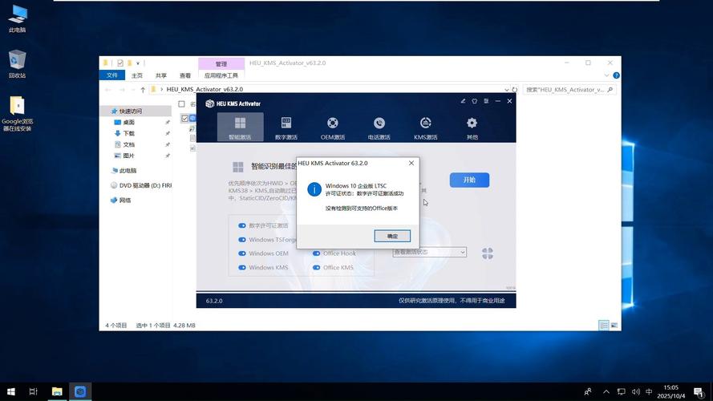Open the Windows Start menu
This screenshot has width=713, height=401.
point(11,391)
